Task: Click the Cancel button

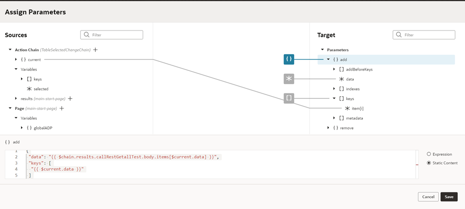Action: click(x=428, y=197)
